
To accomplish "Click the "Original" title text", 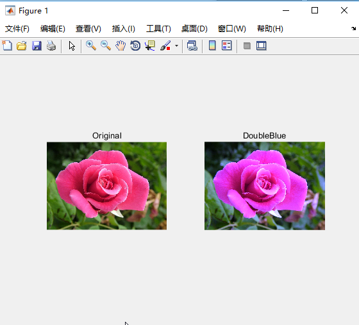I will click(x=107, y=136).
